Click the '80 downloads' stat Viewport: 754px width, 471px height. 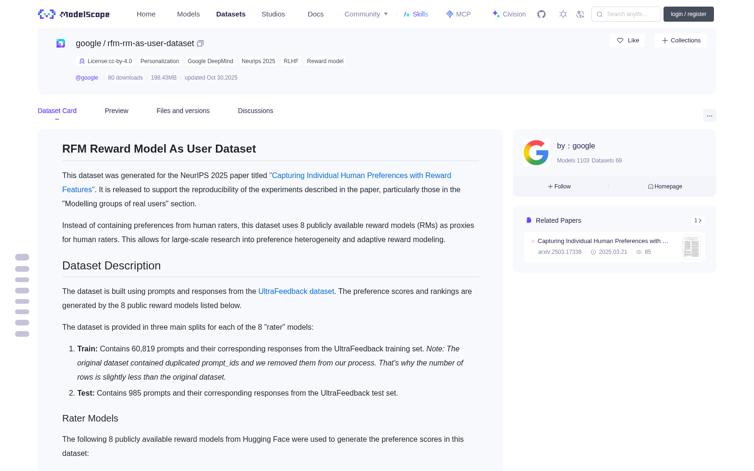[125, 78]
